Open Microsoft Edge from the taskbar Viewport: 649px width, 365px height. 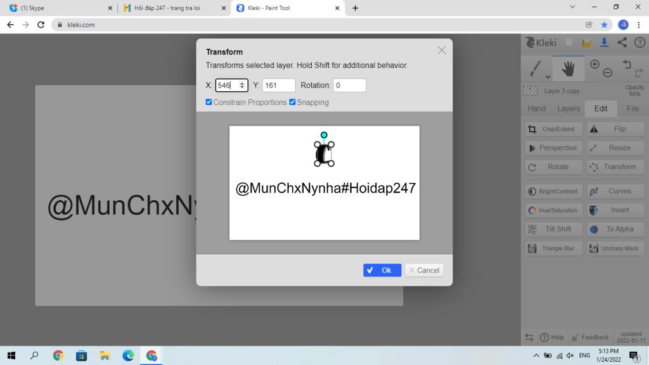pyautogui.click(x=128, y=355)
